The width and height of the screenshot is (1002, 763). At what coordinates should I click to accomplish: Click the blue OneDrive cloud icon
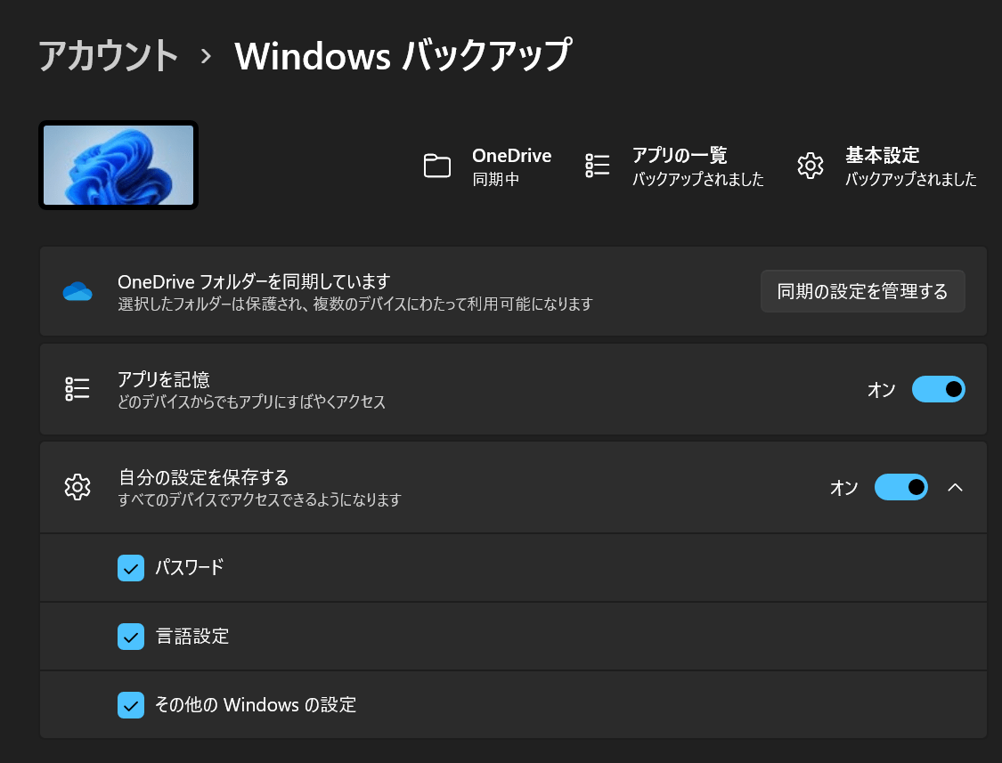77,291
